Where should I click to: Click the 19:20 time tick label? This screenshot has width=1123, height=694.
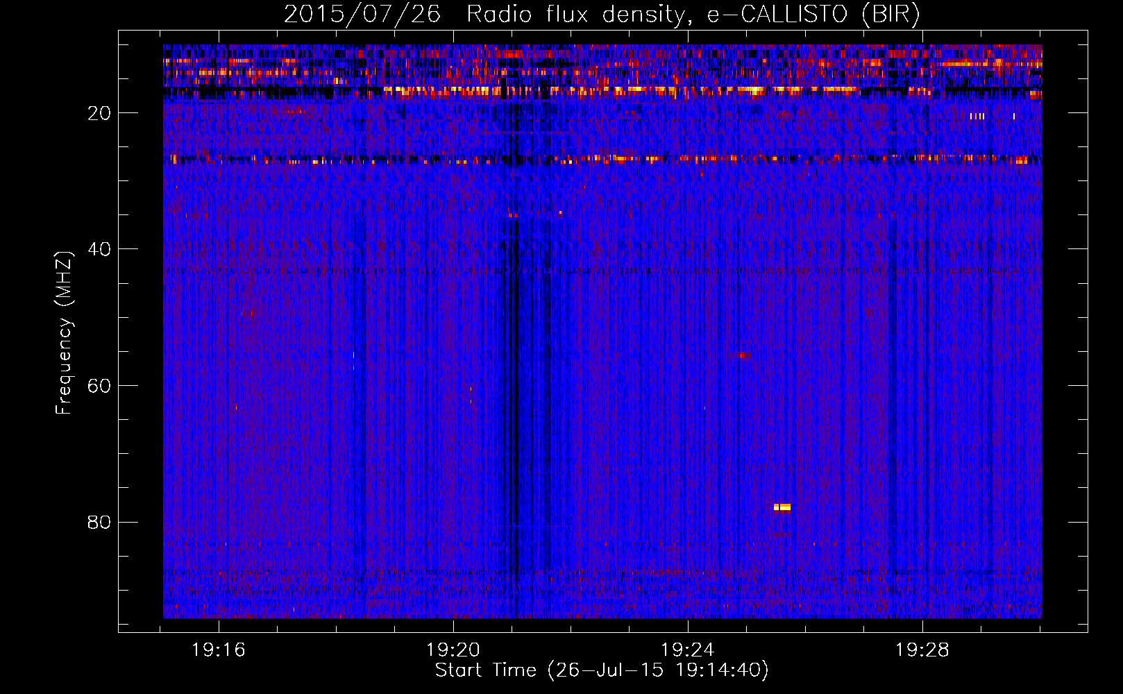[453, 650]
